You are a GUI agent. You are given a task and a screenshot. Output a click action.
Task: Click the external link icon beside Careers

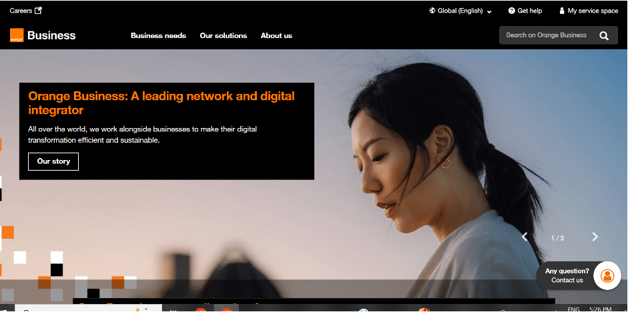point(38,11)
